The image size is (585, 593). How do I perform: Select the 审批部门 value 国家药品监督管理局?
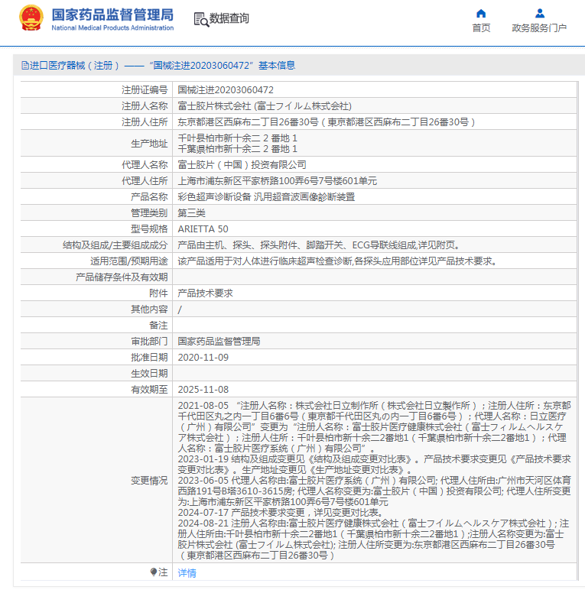219,341
